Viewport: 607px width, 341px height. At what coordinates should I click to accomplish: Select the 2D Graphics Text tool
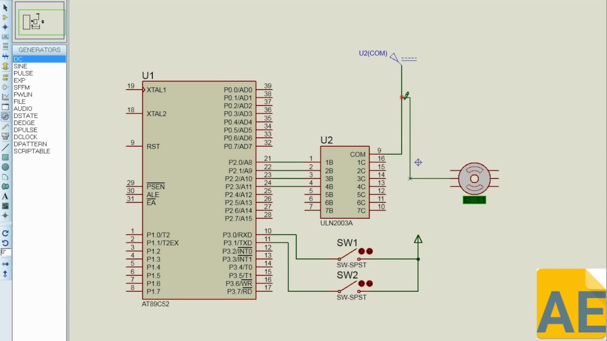coord(5,196)
